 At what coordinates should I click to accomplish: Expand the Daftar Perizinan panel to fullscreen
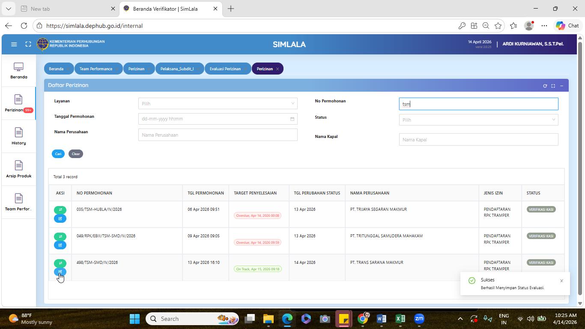tap(553, 86)
